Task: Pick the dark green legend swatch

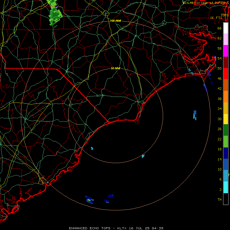Action: coord(226,130)
